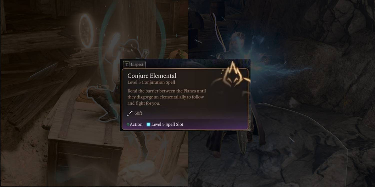
Task: Click the T key icon beside Inspect
Action: [127, 65]
